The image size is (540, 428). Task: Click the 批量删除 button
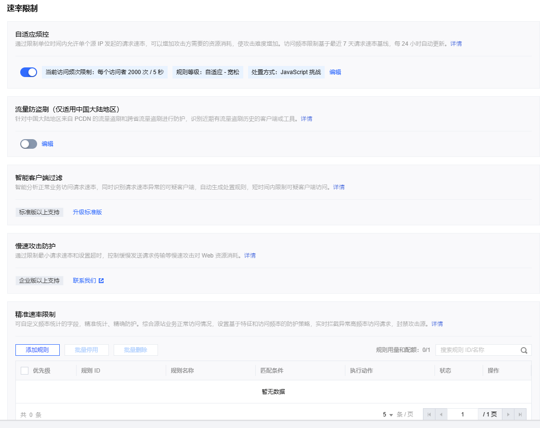(x=136, y=350)
